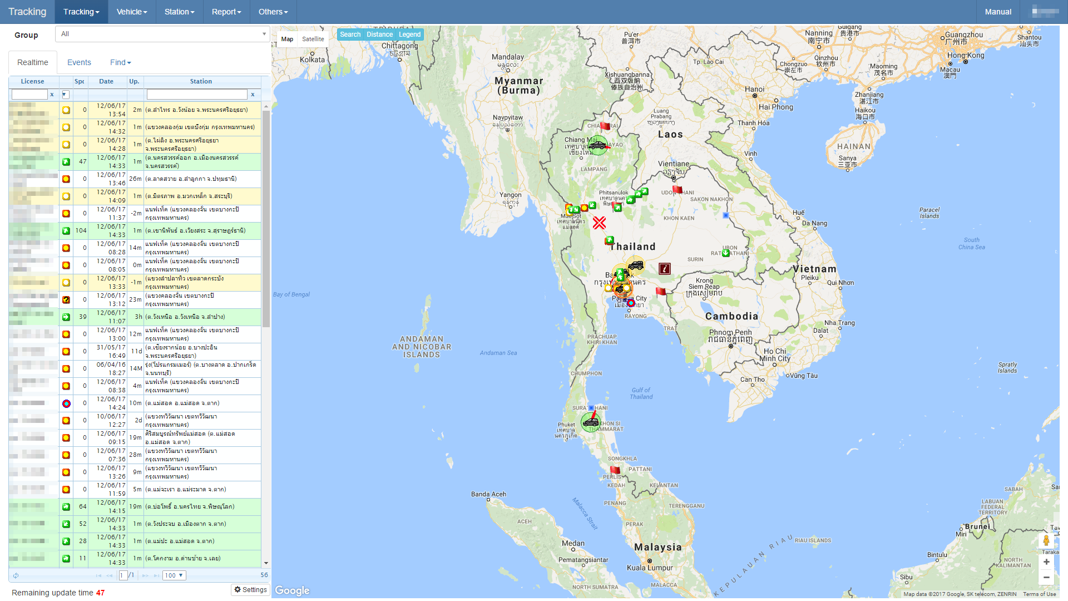Click the Settings button
1068x601 pixels.
point(250,590)
